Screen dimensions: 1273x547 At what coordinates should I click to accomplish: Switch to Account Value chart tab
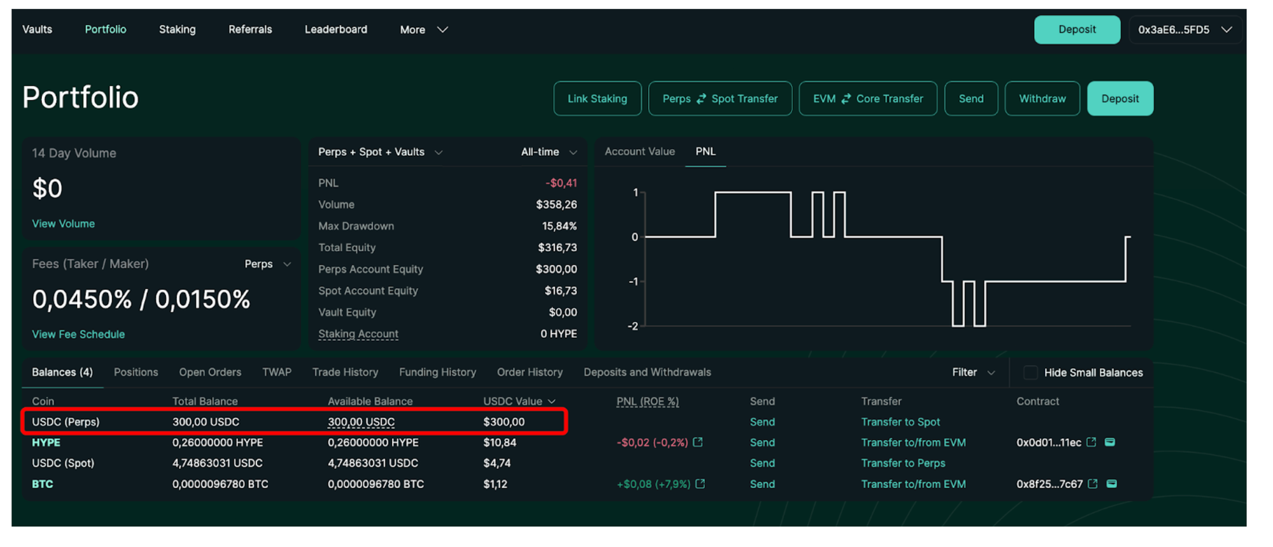pos(639,151)
